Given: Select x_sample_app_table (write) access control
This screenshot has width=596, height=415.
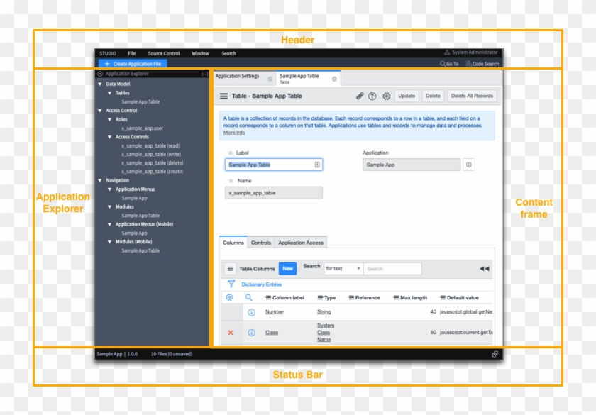Looking at the screenshot, I should point(151,155).
